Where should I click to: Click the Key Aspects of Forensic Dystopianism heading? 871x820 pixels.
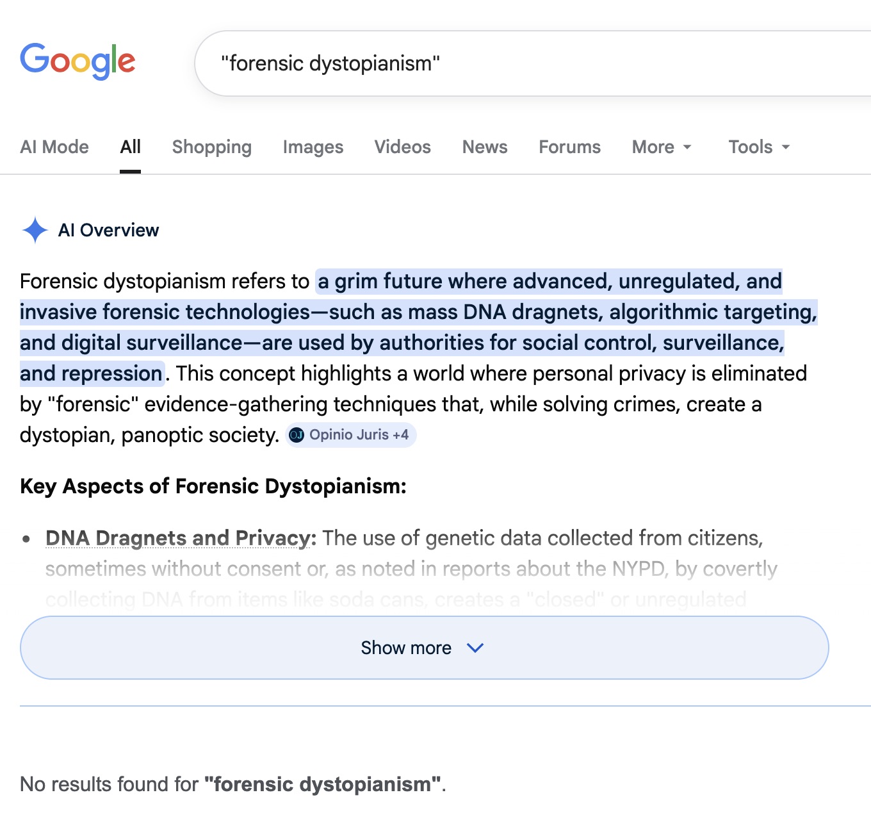tap(213, 486)
